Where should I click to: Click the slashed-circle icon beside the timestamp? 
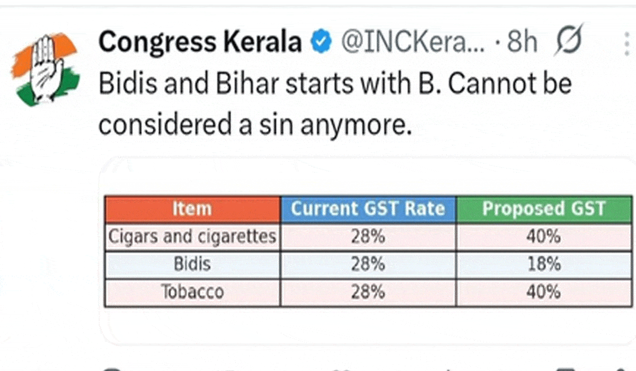point(569,42)
